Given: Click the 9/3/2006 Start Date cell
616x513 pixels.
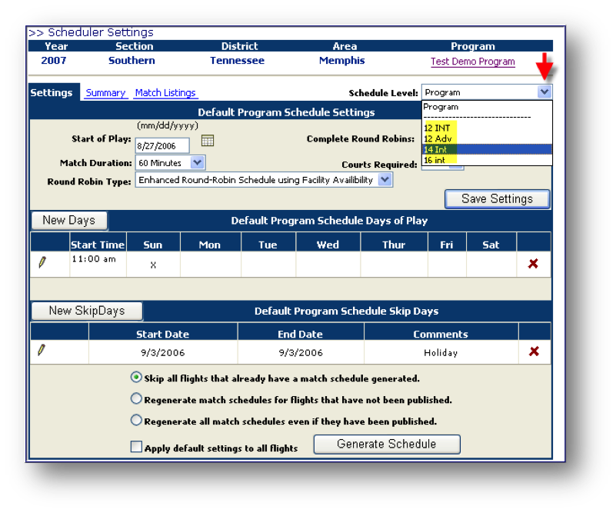Looking at the screenshot, I should coord(162,352).
